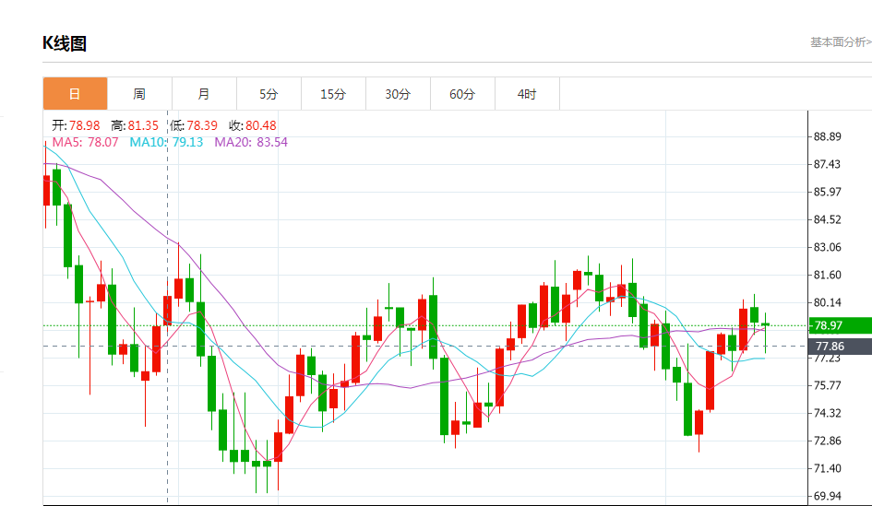872x506 pixels.
Task: Show the 60分 interval chart
Action: 462,94
